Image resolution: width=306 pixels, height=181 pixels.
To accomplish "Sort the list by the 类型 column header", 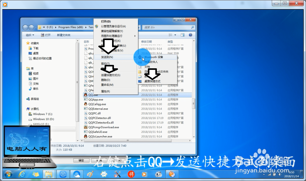I will pos(170,42).
